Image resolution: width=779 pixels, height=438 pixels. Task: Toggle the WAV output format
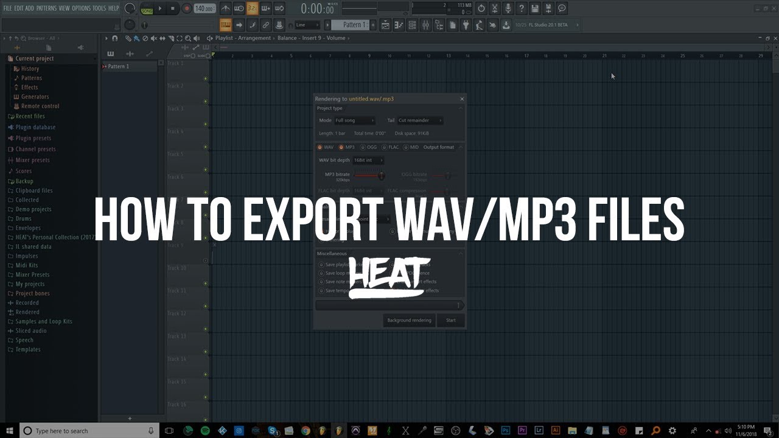coord(326,147)
